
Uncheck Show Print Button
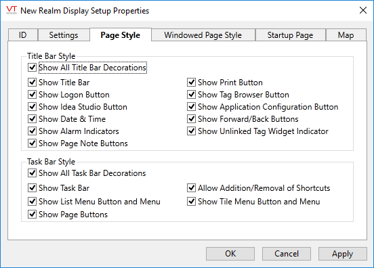click(x=191, y=82)
